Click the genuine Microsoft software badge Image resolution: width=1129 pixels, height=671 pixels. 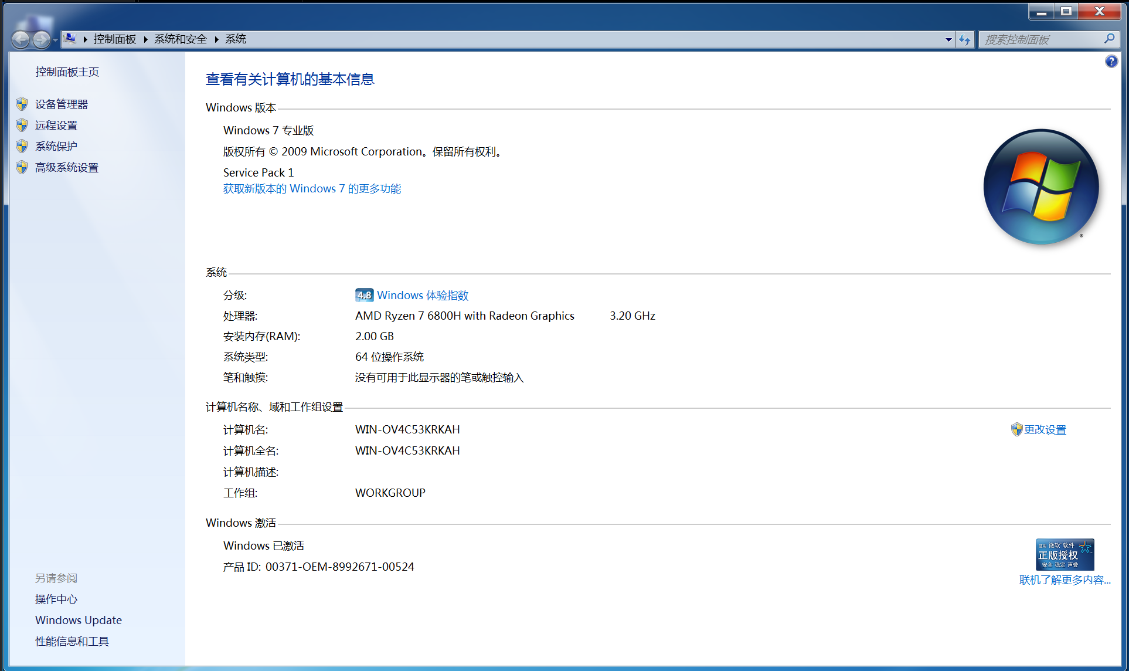(x=1065, y=554)
